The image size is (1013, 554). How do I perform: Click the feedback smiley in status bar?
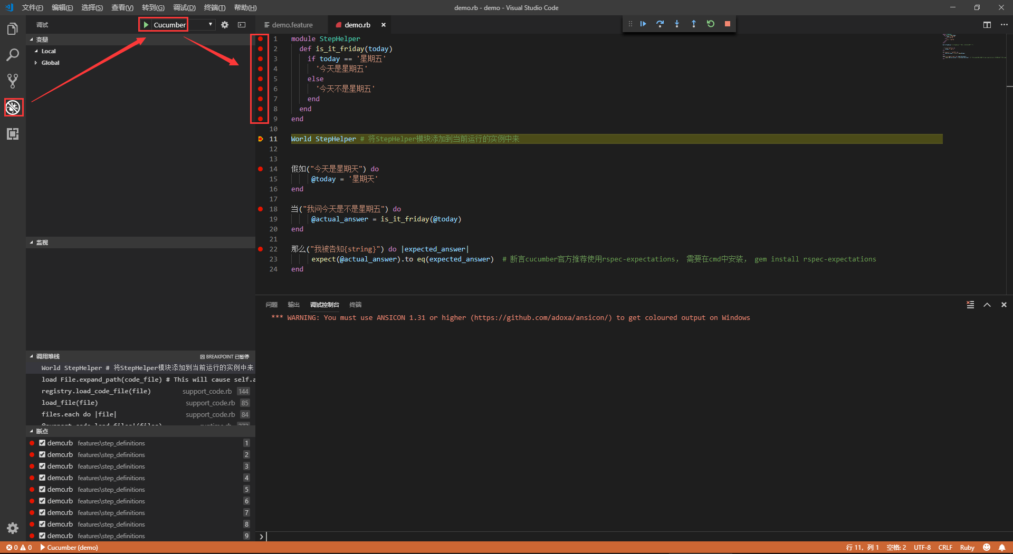(987, 548)
